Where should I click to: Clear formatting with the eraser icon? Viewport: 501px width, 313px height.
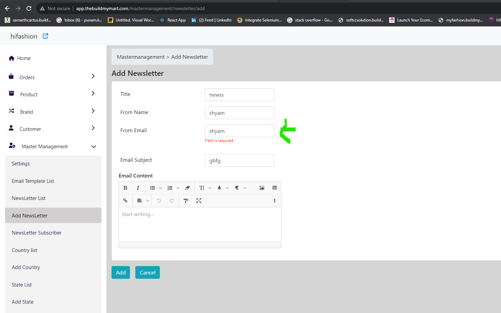[187, 188]
